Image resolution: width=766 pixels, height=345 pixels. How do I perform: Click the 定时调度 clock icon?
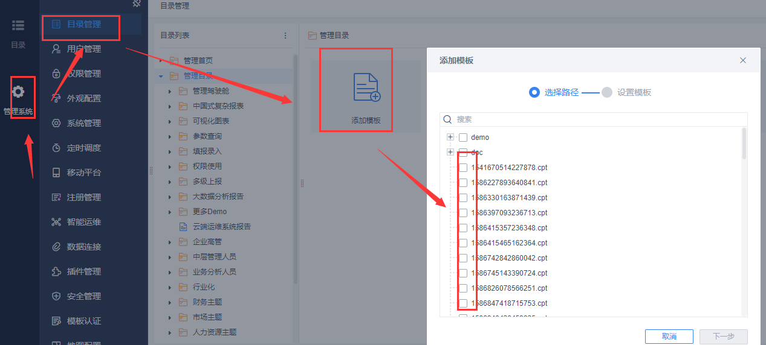tap(56, 148)
